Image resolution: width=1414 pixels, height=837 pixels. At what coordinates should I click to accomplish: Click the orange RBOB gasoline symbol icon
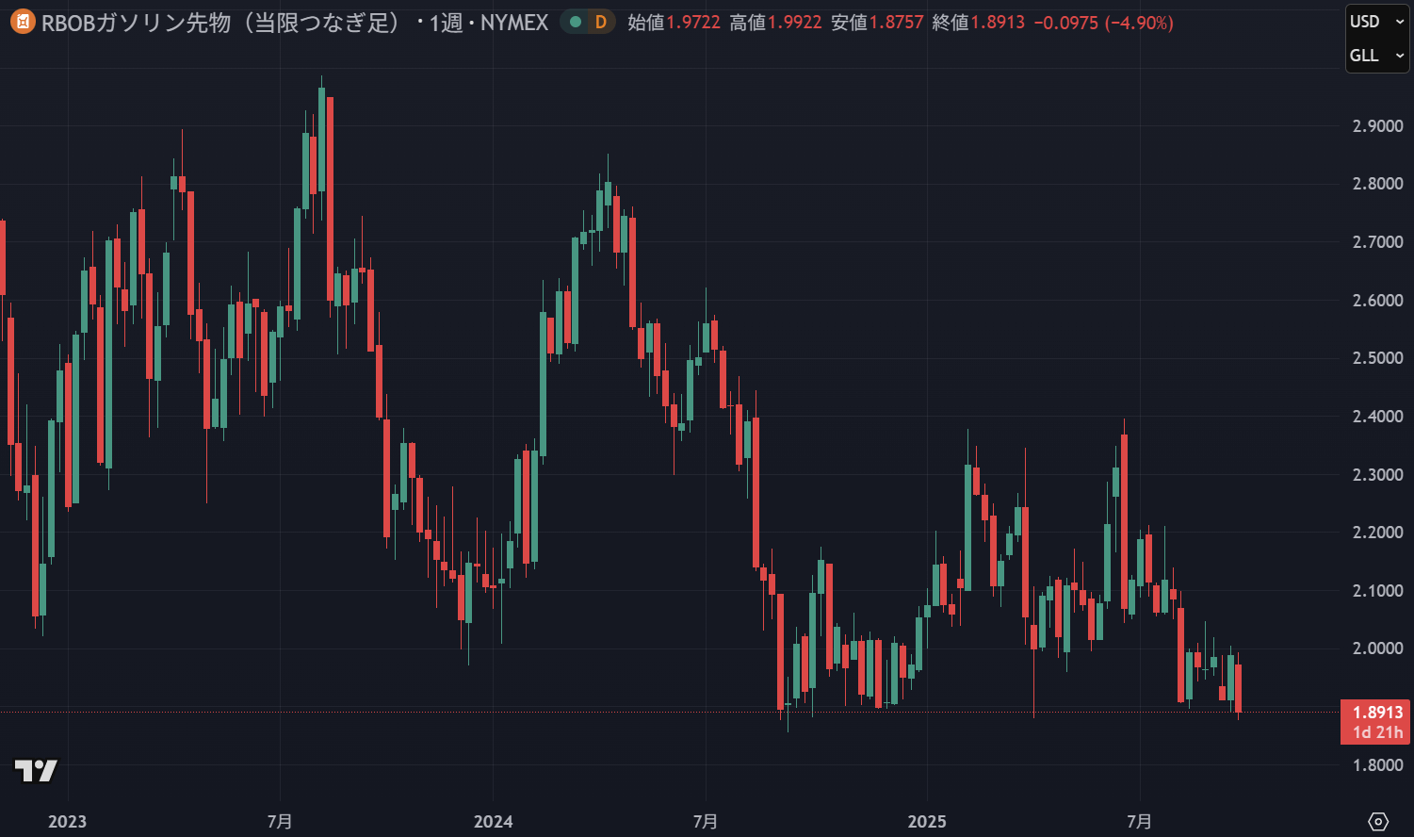click(x=23, y=22)
